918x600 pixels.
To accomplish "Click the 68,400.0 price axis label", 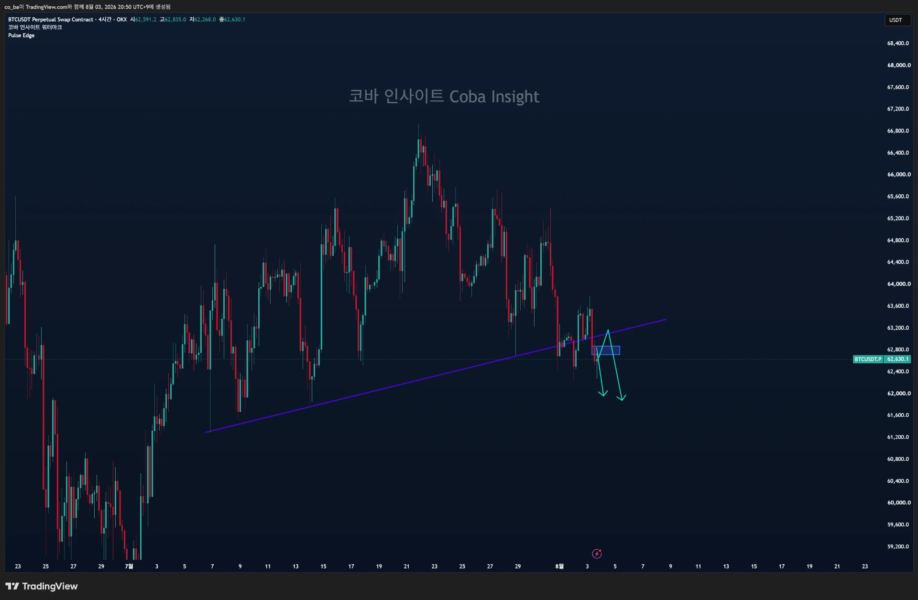I will [898, 44].
